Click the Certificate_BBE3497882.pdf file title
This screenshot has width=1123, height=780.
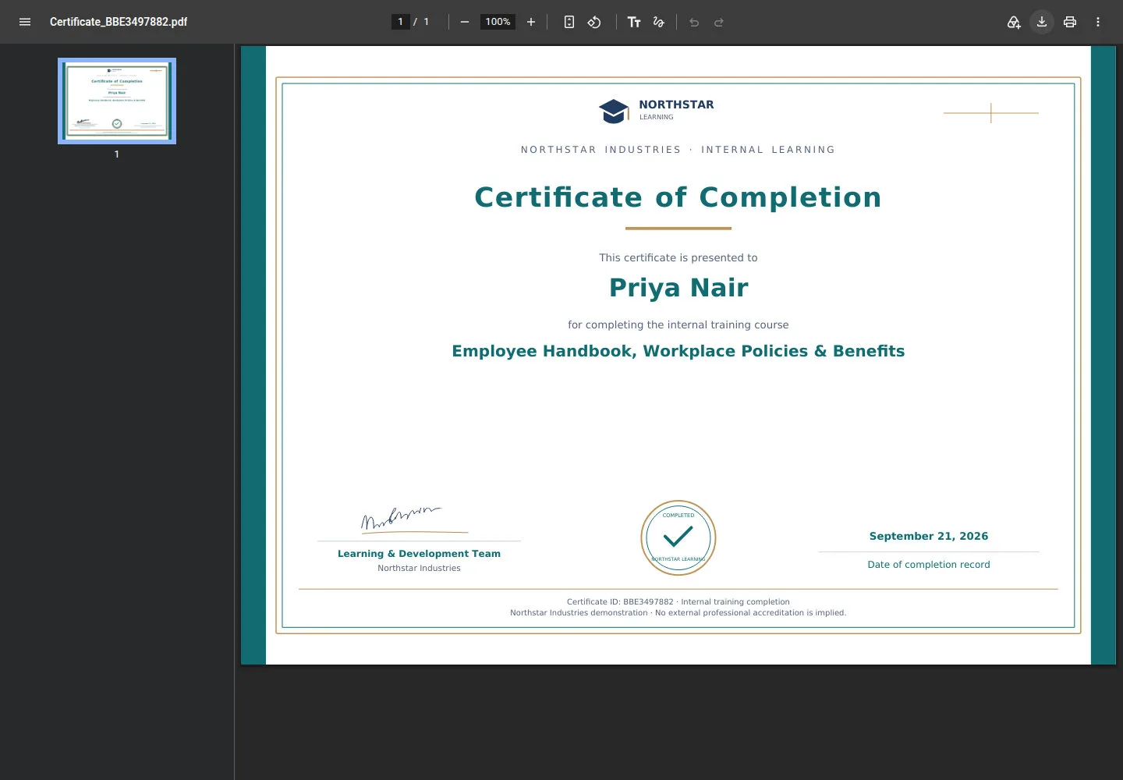click(x=119, y=22)
